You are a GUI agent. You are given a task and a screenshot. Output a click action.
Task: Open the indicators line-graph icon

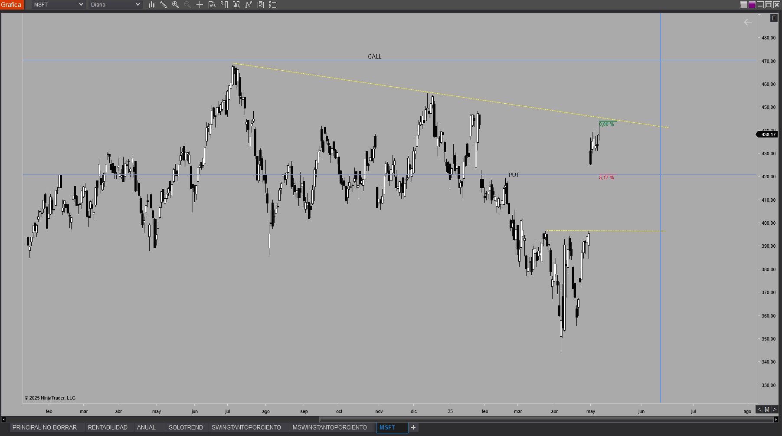(249, 5)
